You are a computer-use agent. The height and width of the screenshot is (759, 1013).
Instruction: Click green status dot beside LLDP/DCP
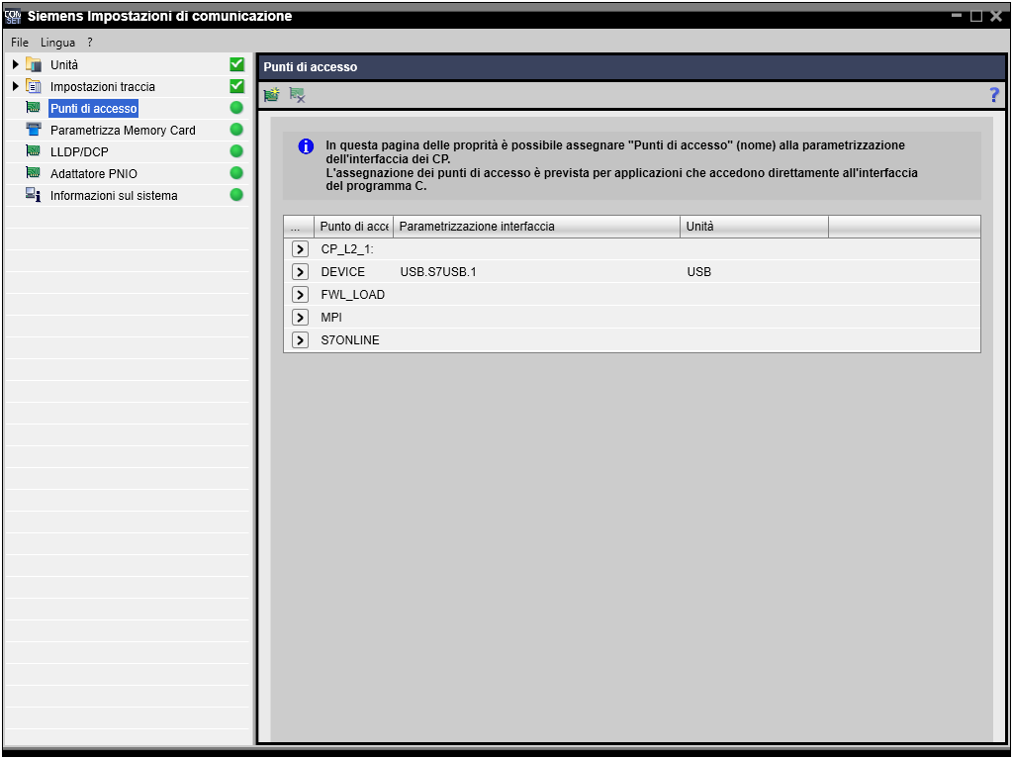[236, 151]
